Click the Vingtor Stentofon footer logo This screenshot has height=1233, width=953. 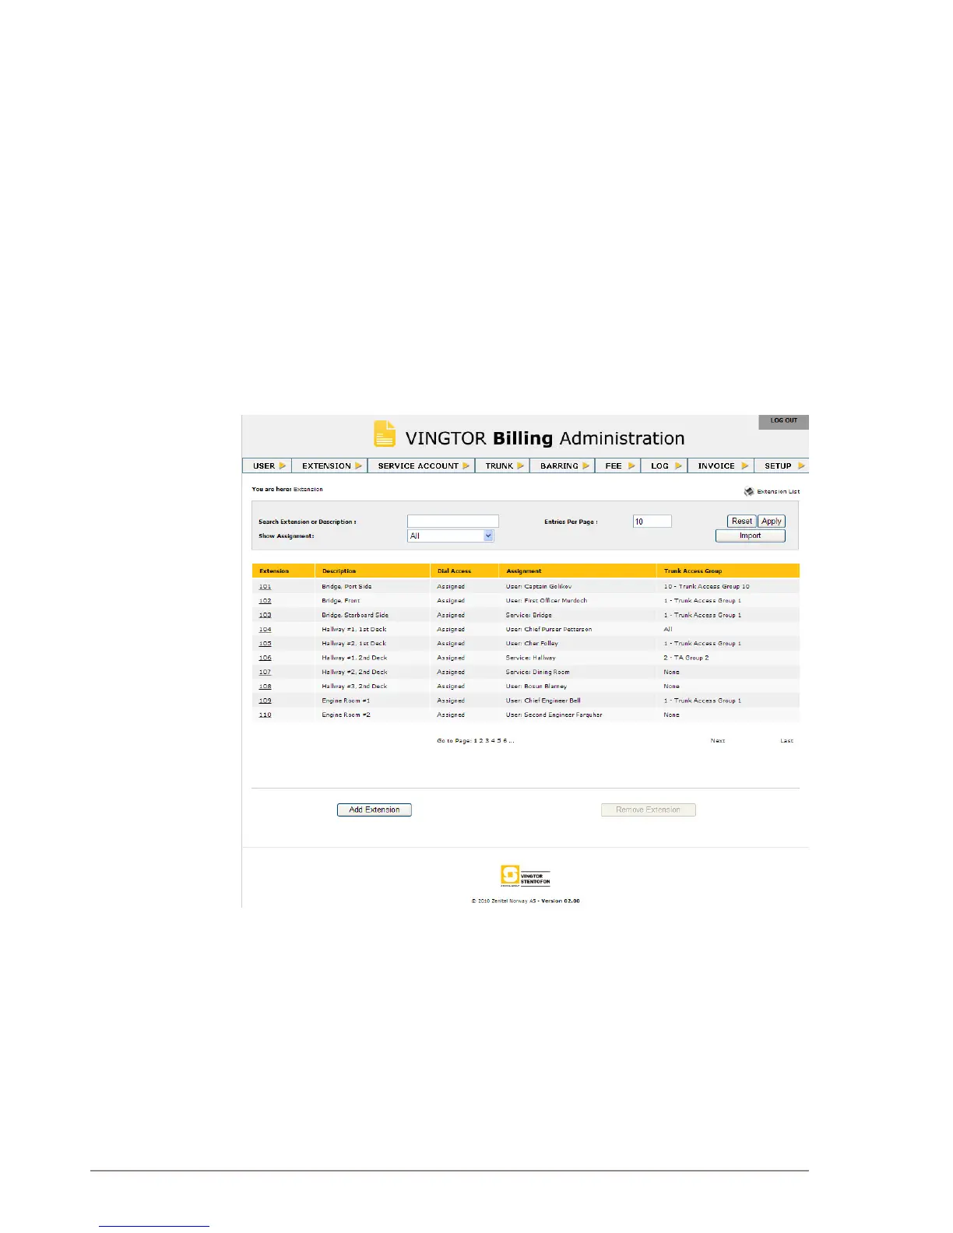(526, 876)
